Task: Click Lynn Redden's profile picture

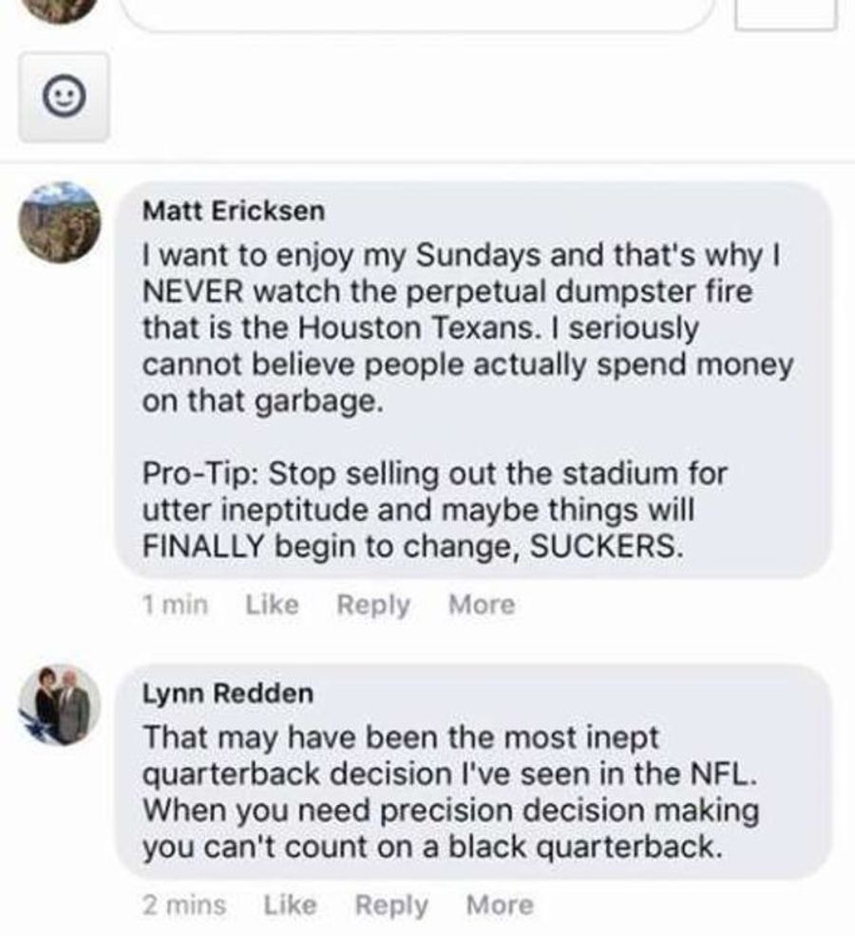Action: pos(60,705)
